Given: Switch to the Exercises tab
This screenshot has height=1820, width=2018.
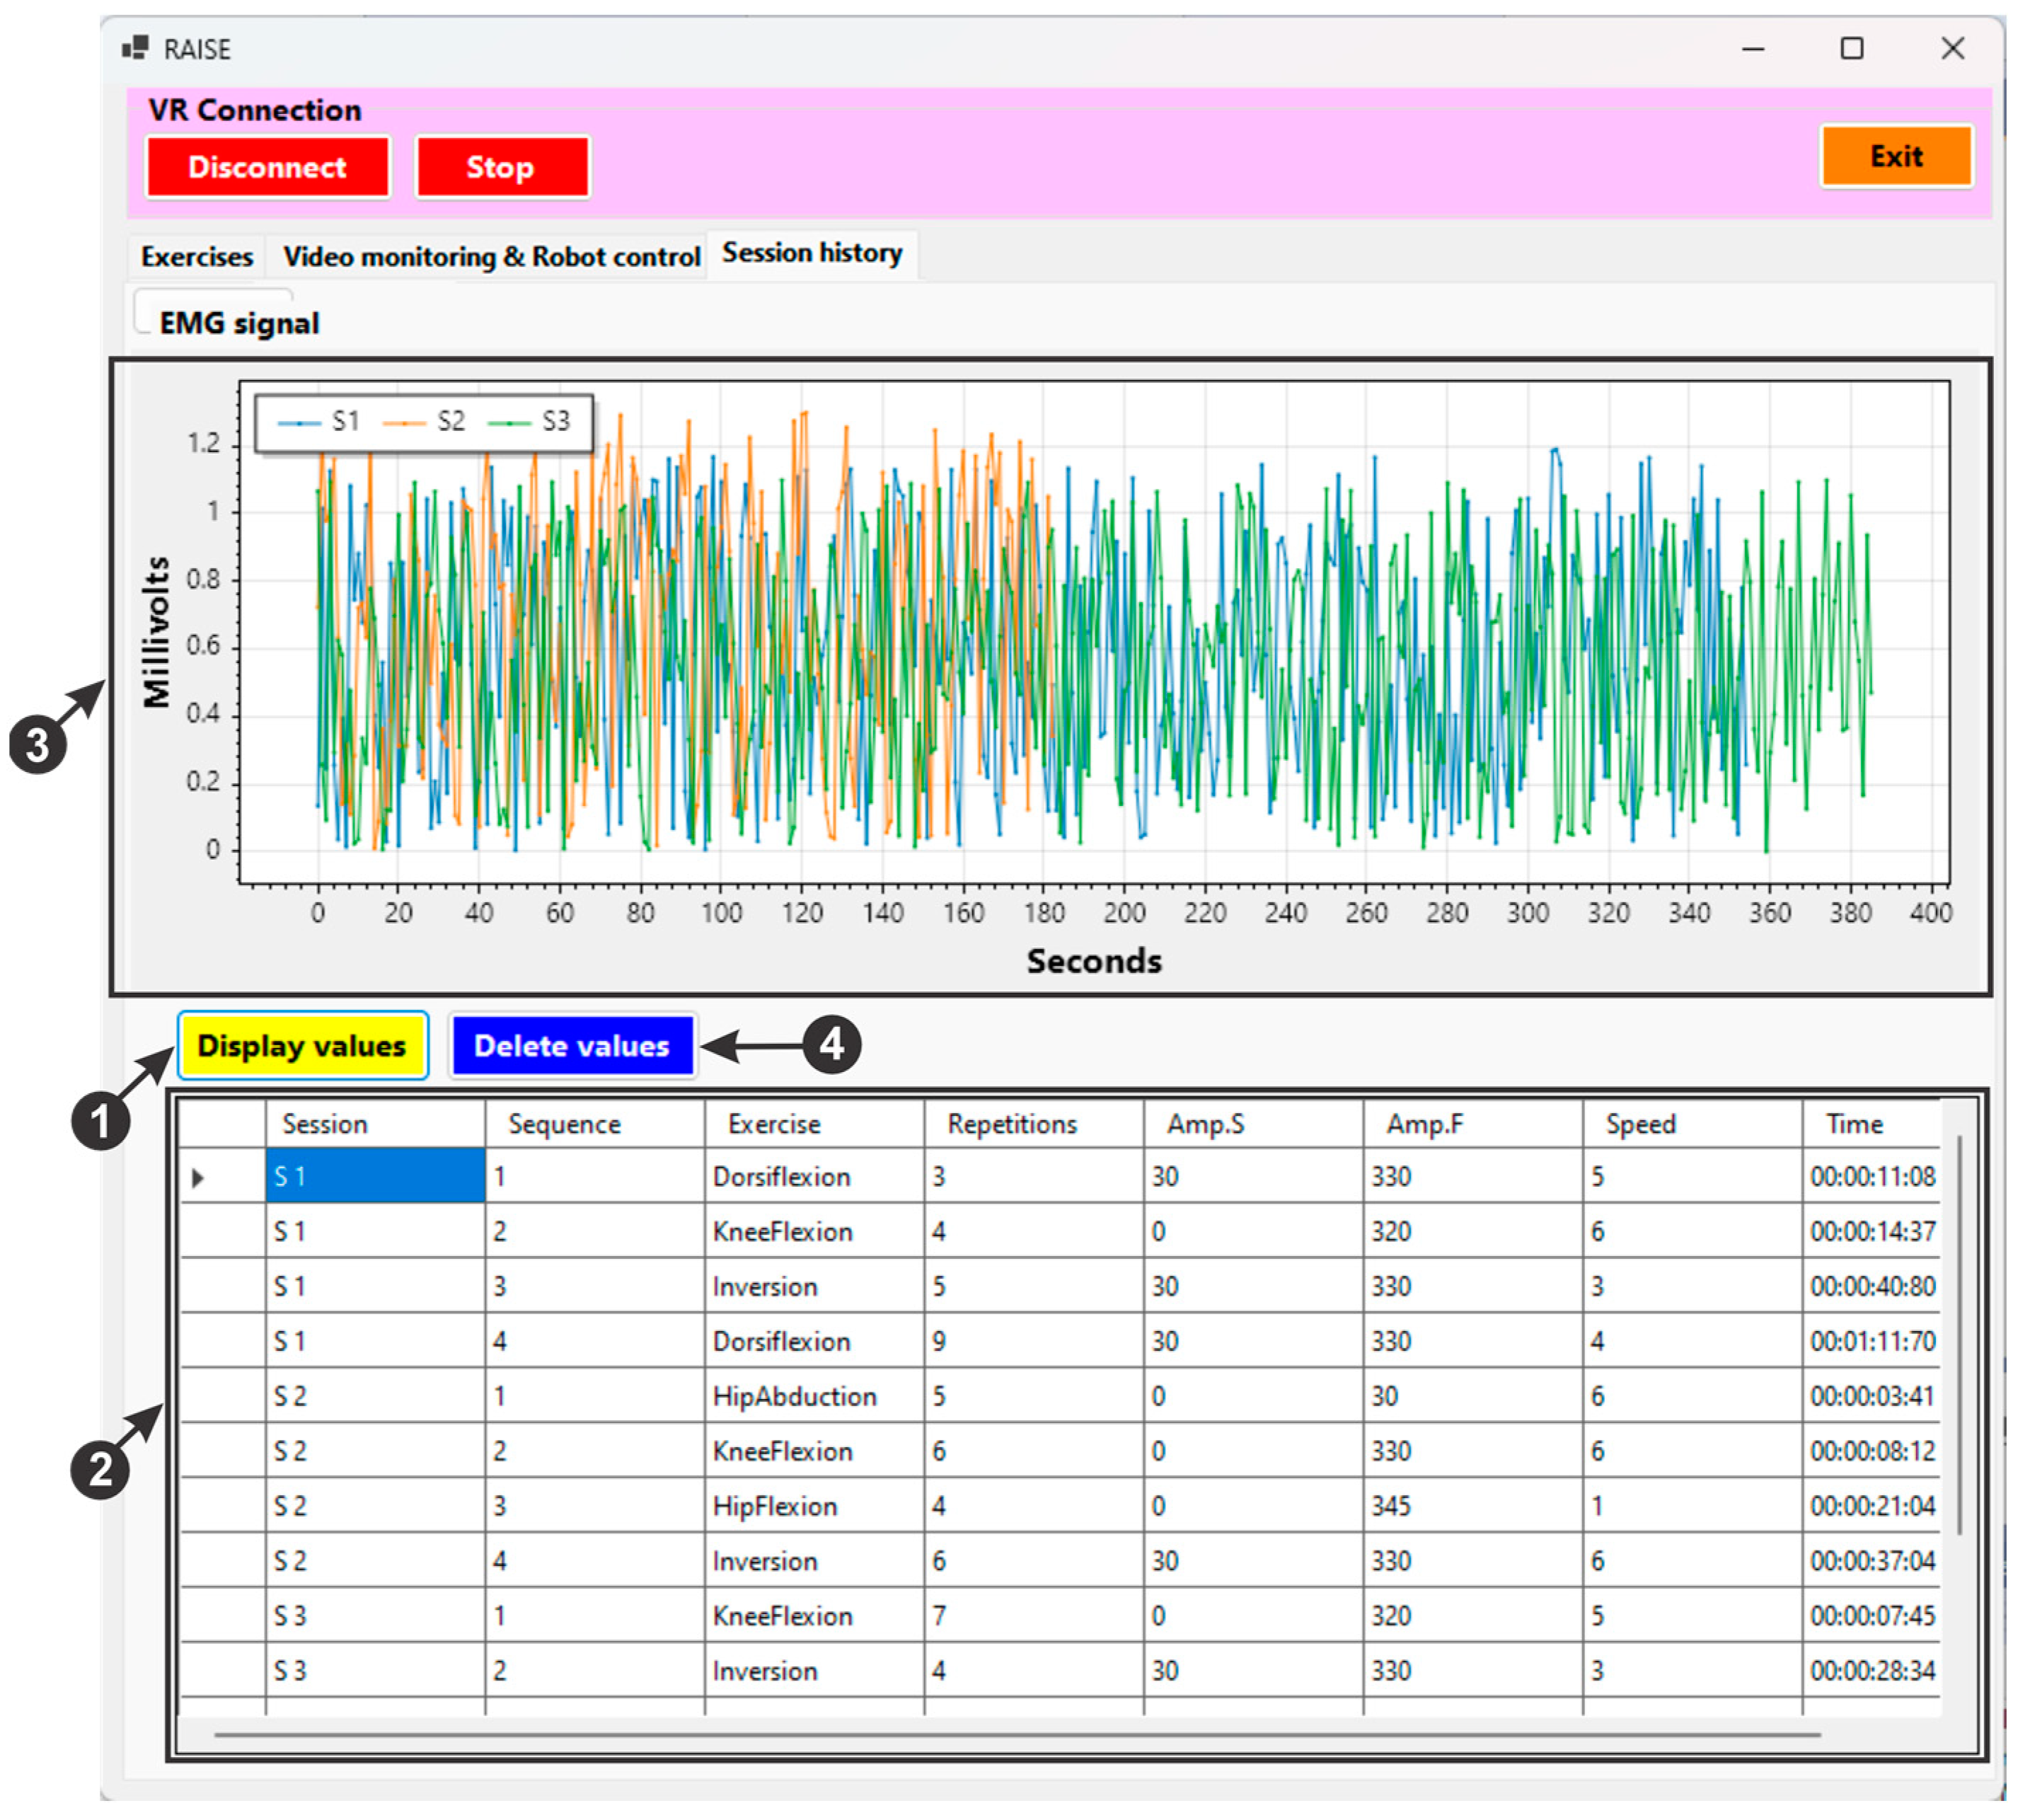Looking at the screenshot, I should (x=196, y=257).
